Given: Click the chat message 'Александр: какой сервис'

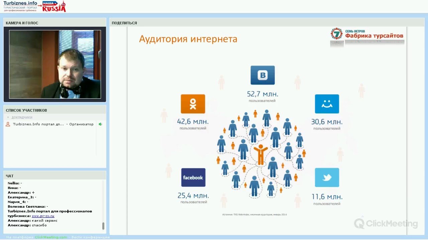Looking at the screenshot, I should 32,221.
